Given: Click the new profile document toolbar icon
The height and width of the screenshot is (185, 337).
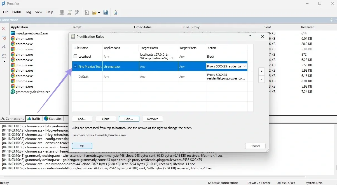Looking at the screenshot, I should pos(87,12).
